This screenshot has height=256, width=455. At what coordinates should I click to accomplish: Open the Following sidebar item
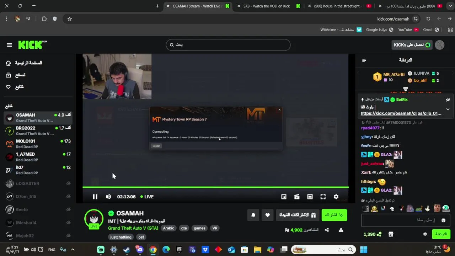click(x=15, y=87)
